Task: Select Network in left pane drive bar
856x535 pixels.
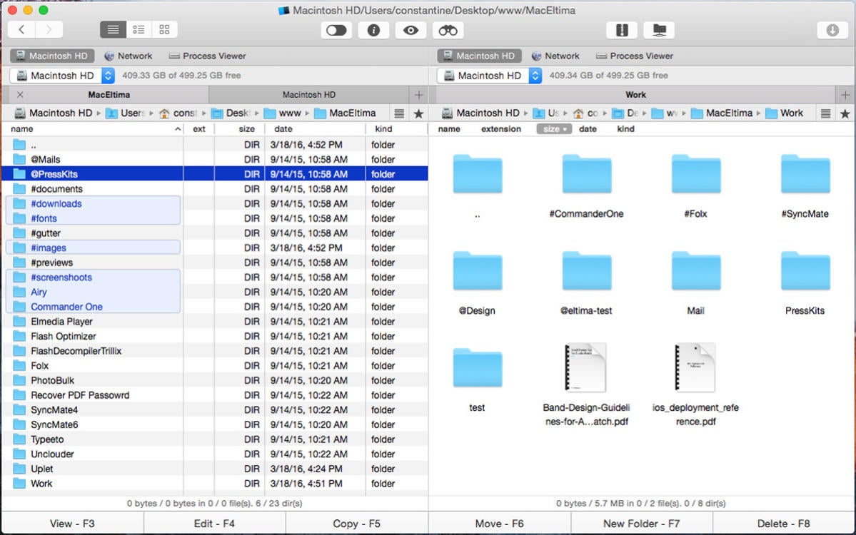Action: click(129, 56)
